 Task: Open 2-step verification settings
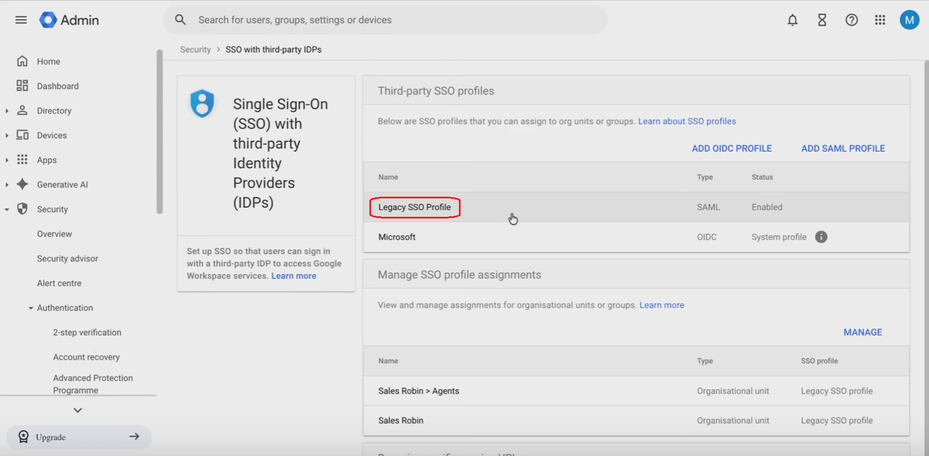click(x=87, y=332)
